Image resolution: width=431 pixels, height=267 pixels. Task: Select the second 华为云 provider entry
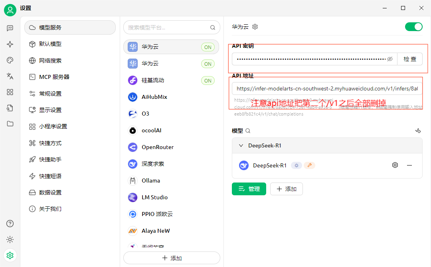pyautogui.click(x=171, y=64)
